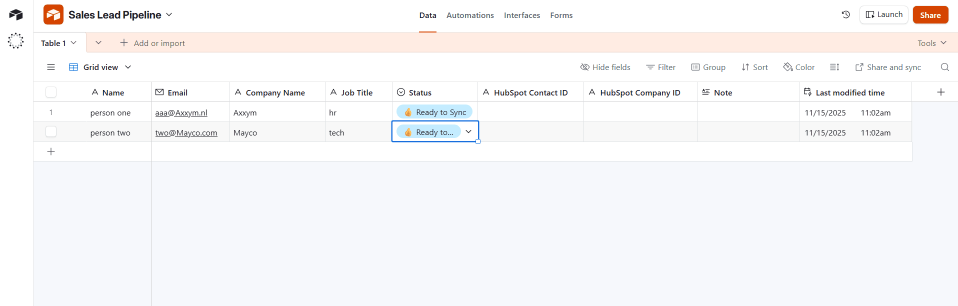Open the Color records option
This screenshot has height=306, width=958.
(799, 67)
